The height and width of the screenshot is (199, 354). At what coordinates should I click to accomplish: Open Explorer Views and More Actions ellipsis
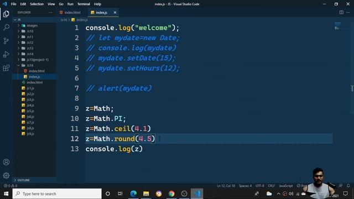[x=50, y=12]
